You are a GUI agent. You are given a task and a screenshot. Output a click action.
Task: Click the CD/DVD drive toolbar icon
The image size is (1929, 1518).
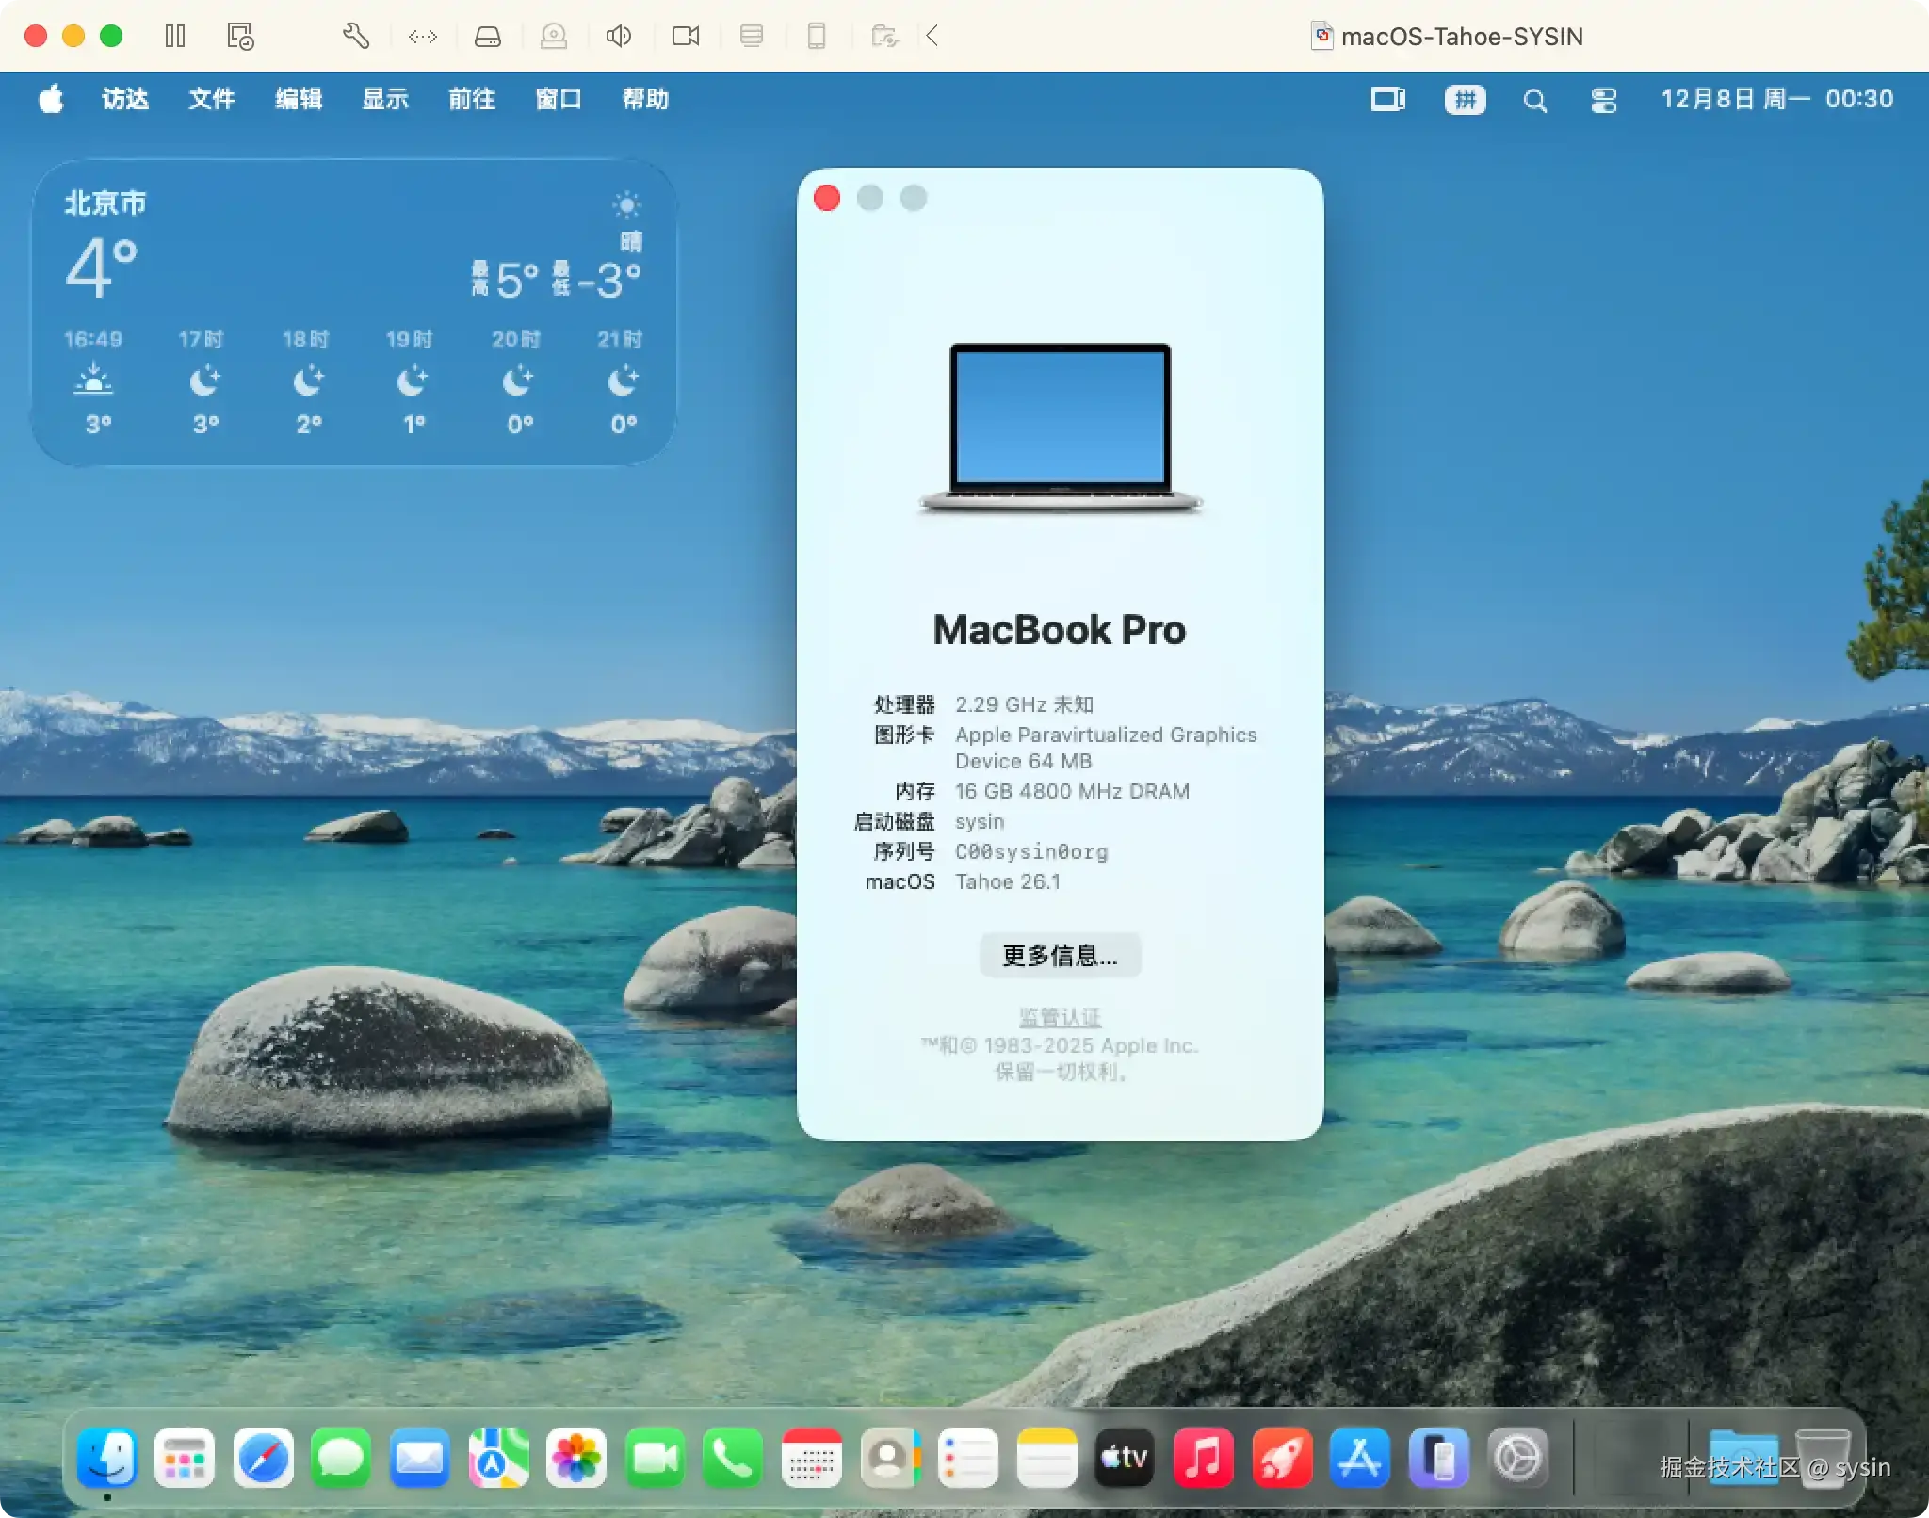coord(554,36)
